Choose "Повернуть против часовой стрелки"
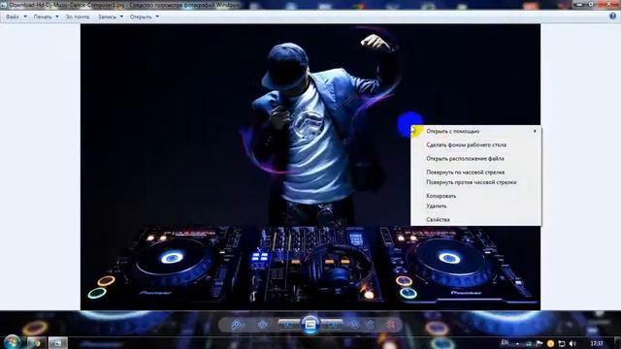The height and width of the screenshot is (349, 621). (x=471, y=182)
